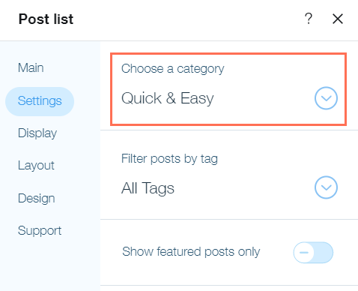Close the Post list panel
Screen dimensions: 358x291
click(338, 19)
